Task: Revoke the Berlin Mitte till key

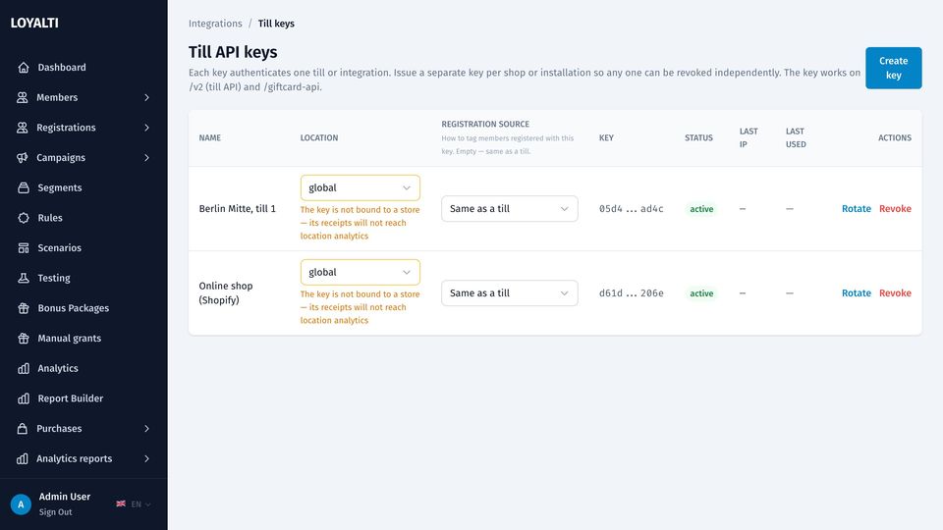Action: 895,208
